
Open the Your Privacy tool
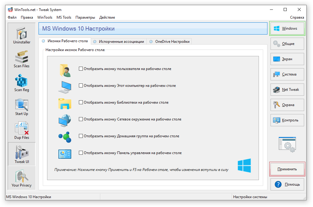pyautogui.click(x=22, y=178)
